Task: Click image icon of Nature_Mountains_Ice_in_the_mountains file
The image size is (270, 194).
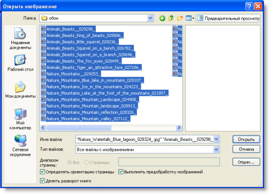Action: coord(43,87)
